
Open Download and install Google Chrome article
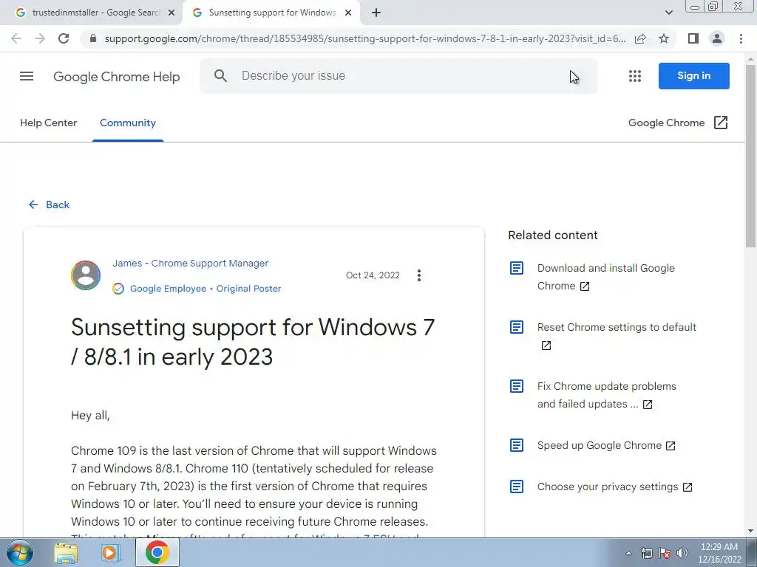pos(606,277)
